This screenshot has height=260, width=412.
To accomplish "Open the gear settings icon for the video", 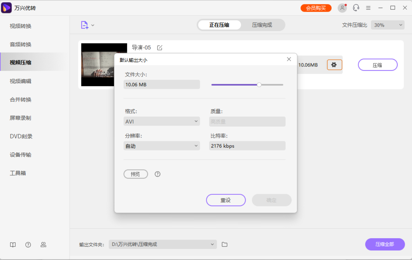I will click(334, 65).
